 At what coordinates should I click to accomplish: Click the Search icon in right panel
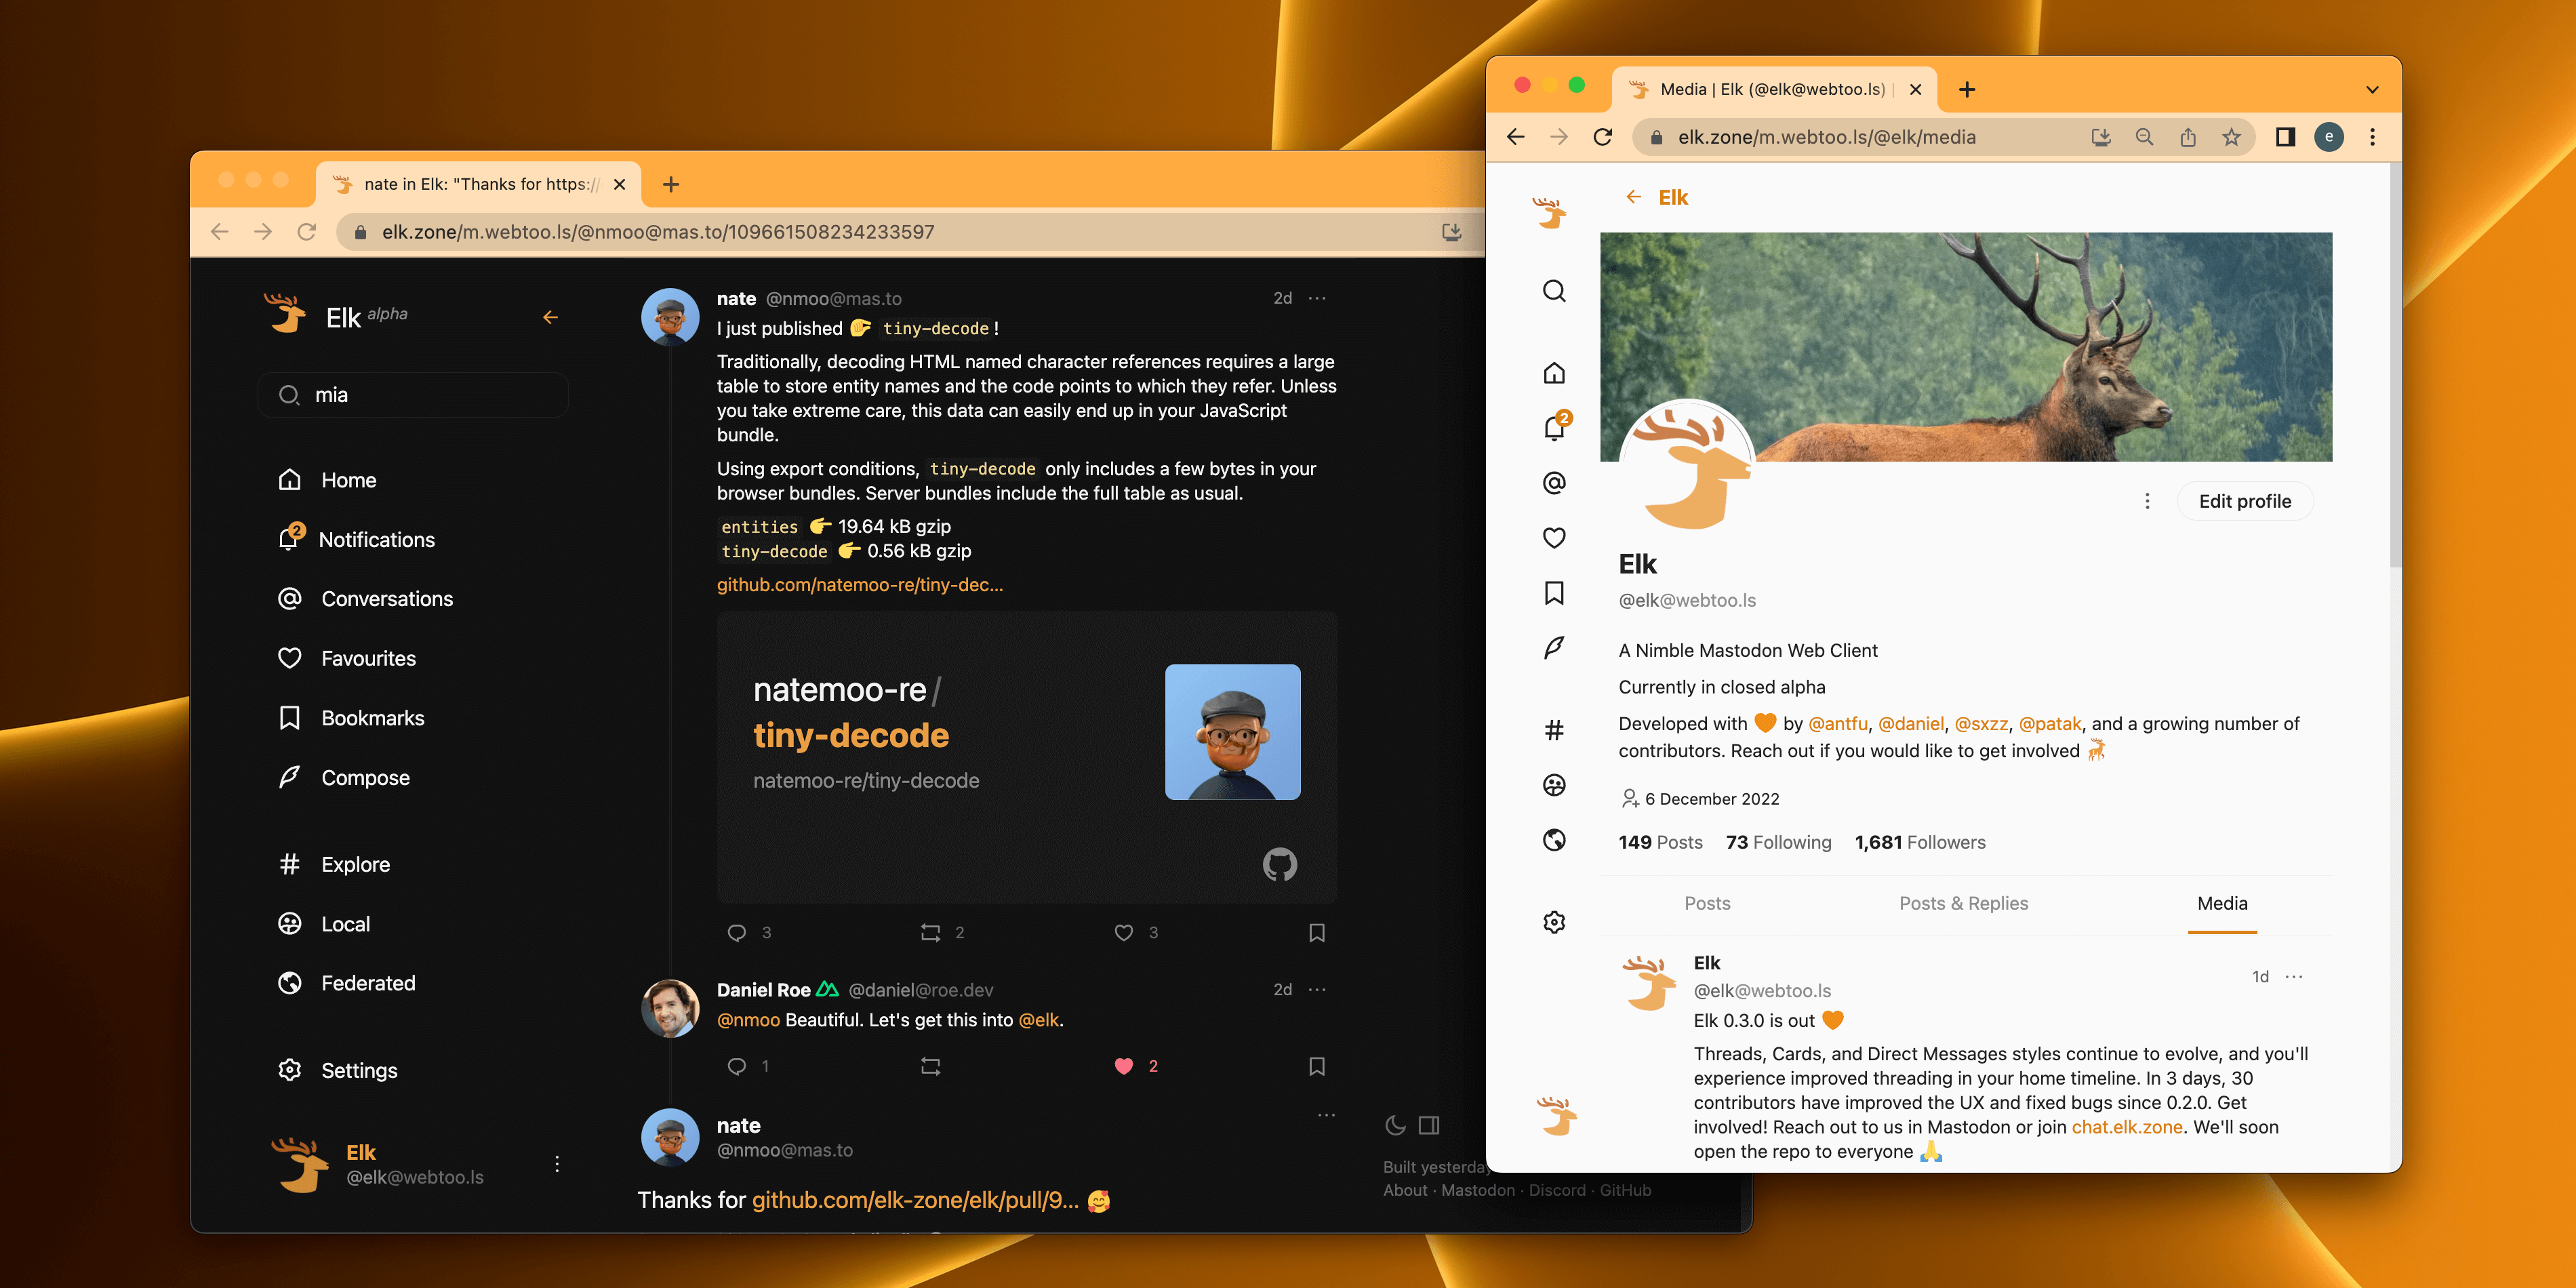1552,292
